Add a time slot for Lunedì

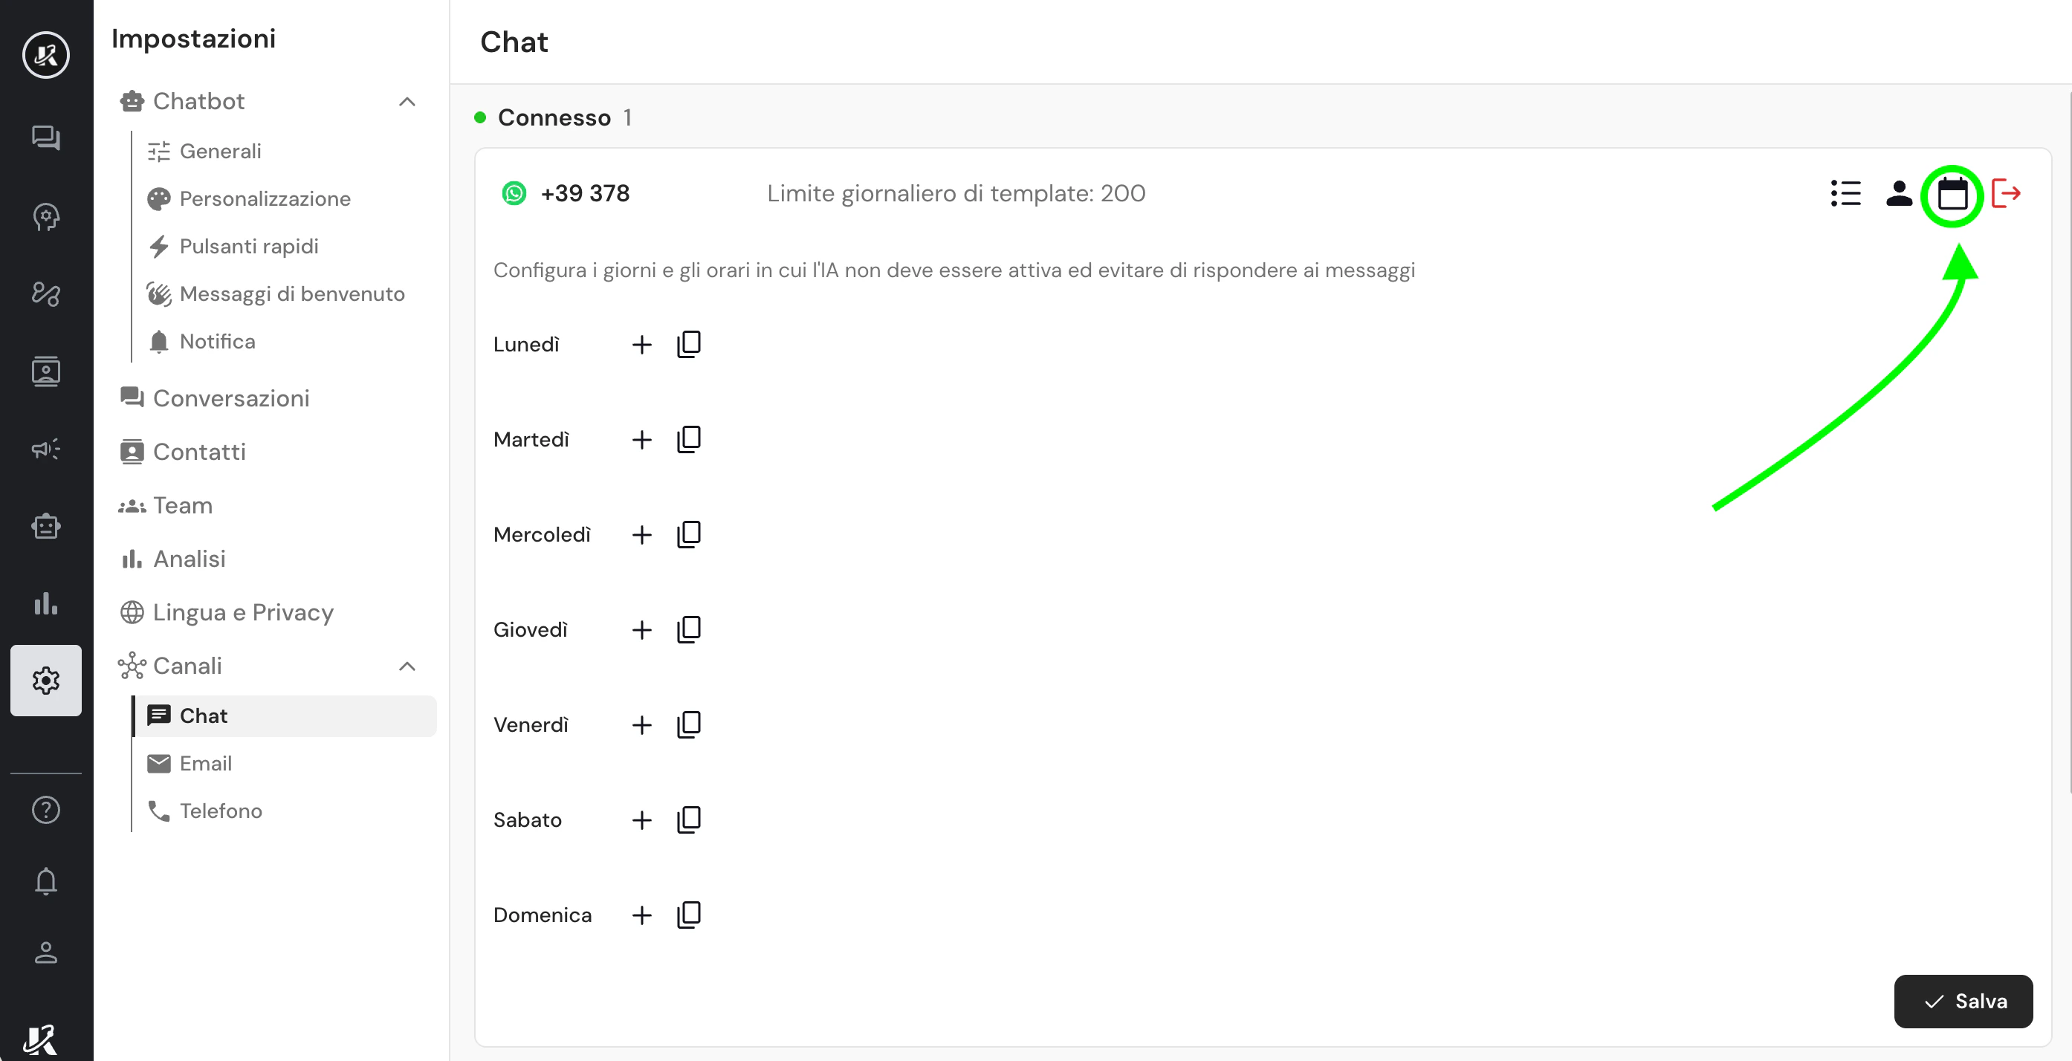641,345
